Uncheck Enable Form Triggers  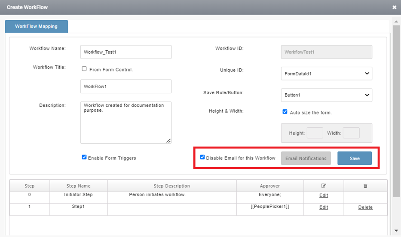point(84,157)
